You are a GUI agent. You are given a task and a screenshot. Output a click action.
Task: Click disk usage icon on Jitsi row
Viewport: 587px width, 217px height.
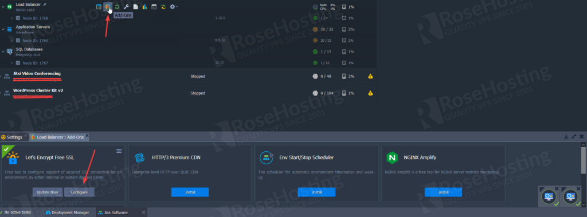coord(344,76)
